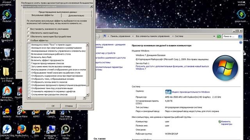
Task: Click the 5.9 performance rating badge
Action: point(168,92)
